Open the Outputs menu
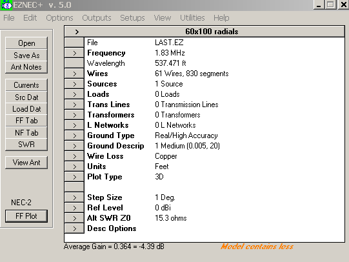 pos(97,18)
